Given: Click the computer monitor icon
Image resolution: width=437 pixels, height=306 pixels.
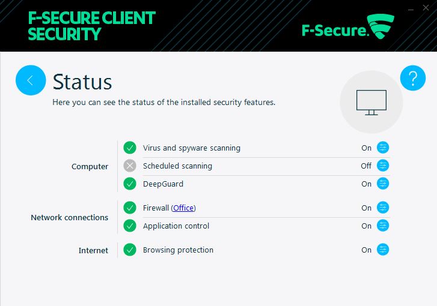Looking at the screenshot, I should (x=371, y=102).
